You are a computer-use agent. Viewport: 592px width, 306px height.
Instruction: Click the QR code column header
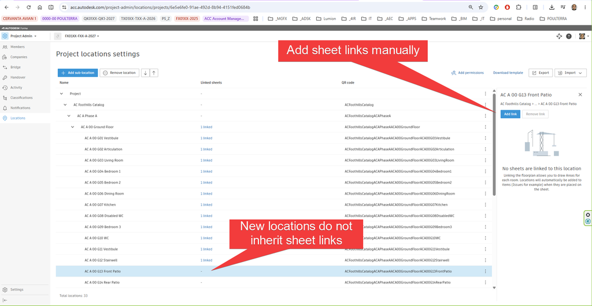point(347,83)
